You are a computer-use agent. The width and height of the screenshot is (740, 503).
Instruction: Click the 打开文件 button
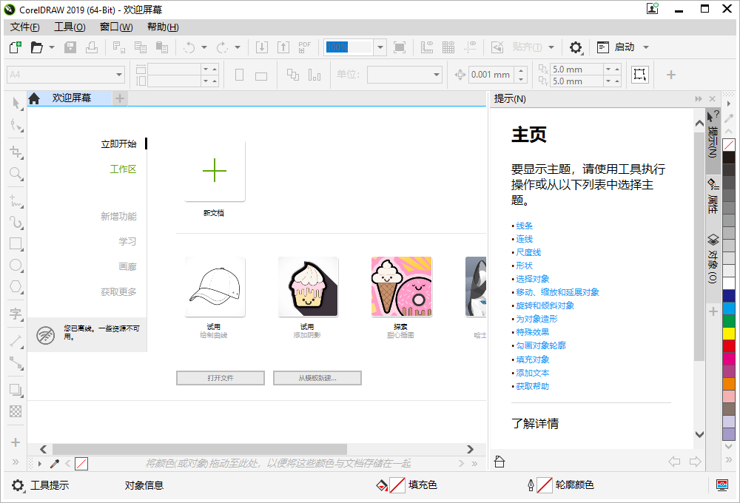221,378
